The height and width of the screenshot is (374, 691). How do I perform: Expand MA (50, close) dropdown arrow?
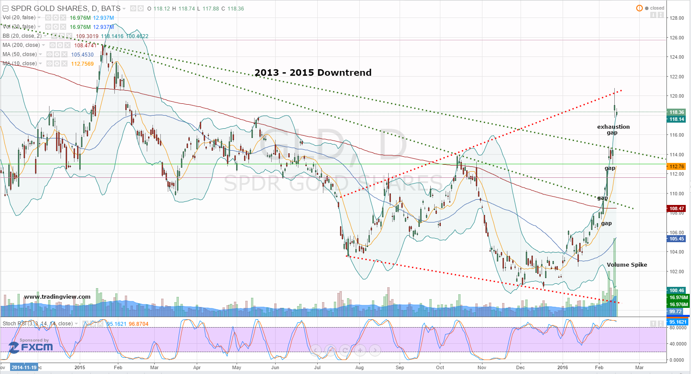tap(41, 55)
